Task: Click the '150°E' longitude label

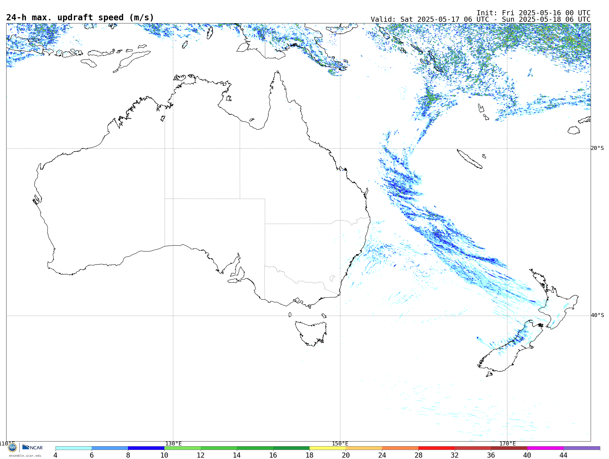Action: point(340,444)
